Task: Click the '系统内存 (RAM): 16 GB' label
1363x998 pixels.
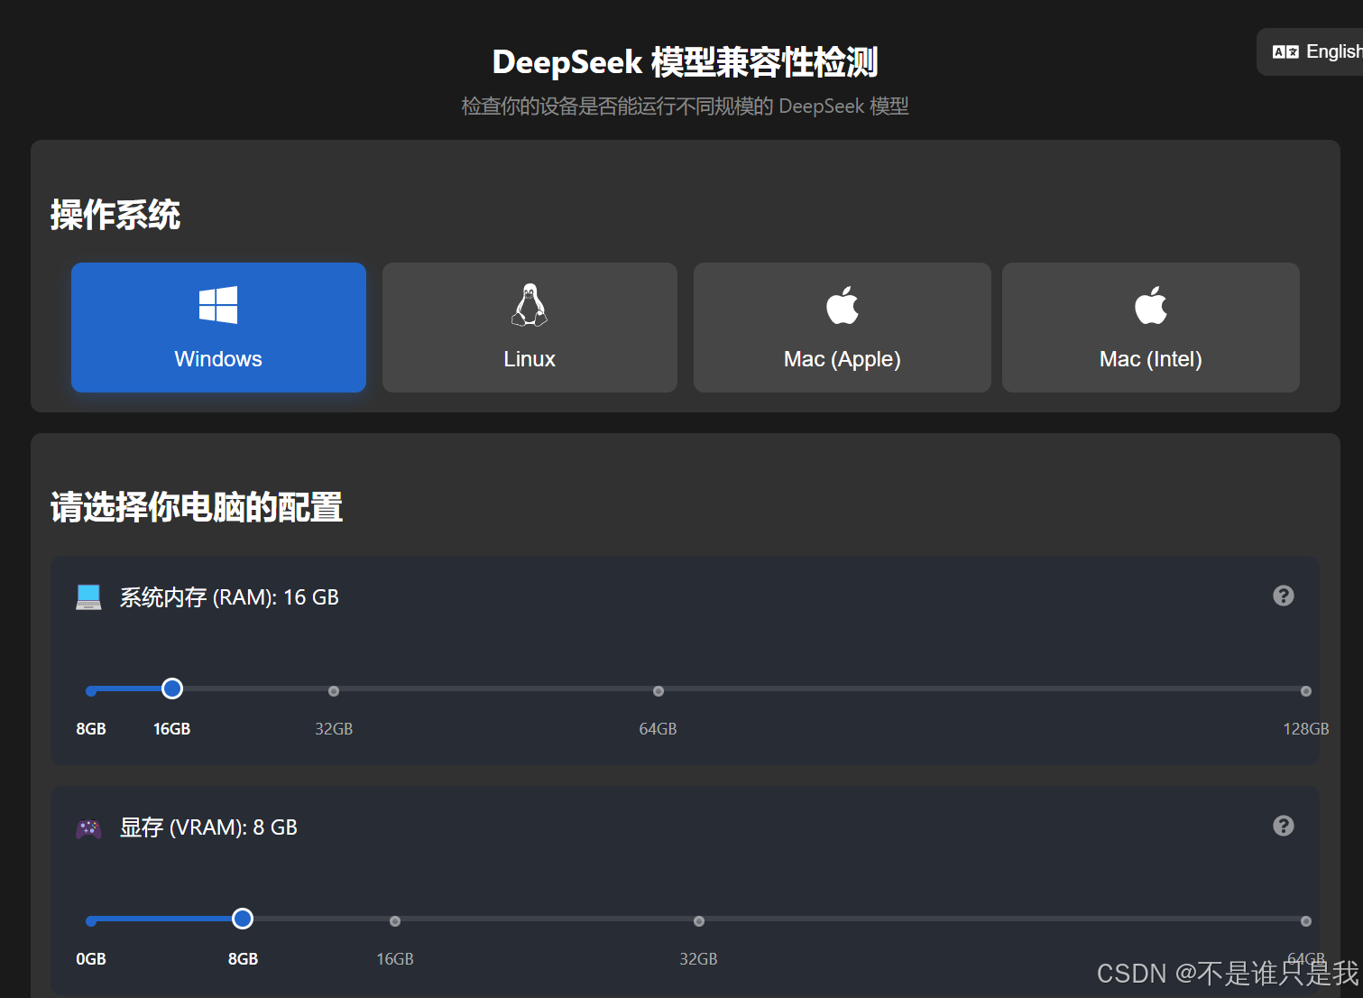Action: pos(229,597)
